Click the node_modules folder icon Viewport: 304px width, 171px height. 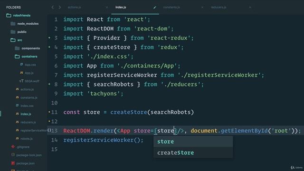tap(13, 24)
